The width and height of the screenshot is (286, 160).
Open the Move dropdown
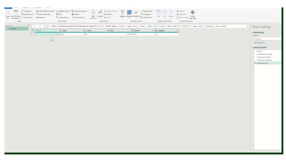[76, 14]
